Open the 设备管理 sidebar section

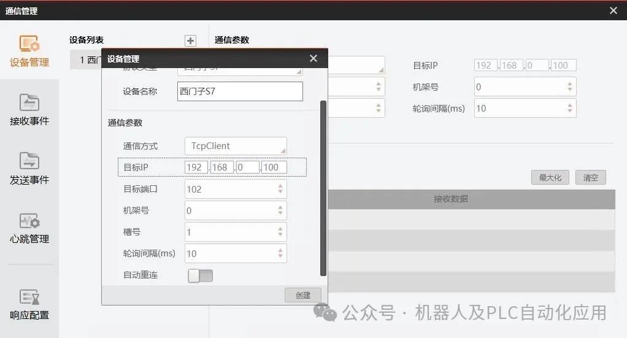click(29, 51)
